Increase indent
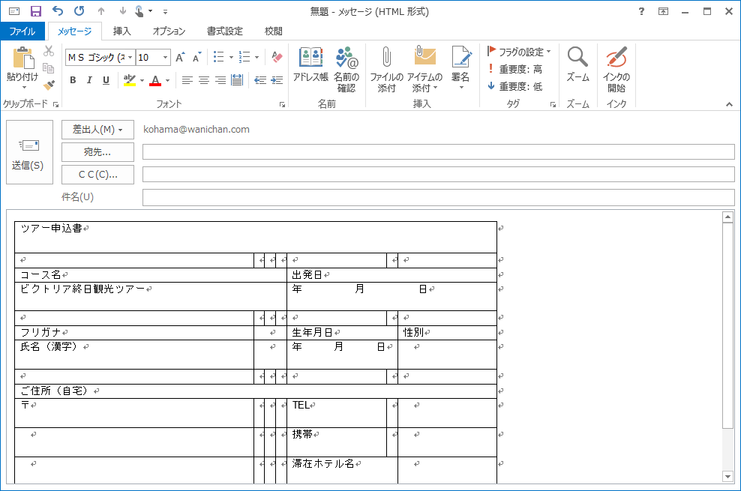Image resolution: width=741 pixels, height=491 pixels. (x=277, y=80)
